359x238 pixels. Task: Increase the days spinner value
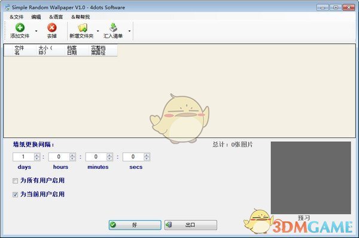(x=36, y=155)
